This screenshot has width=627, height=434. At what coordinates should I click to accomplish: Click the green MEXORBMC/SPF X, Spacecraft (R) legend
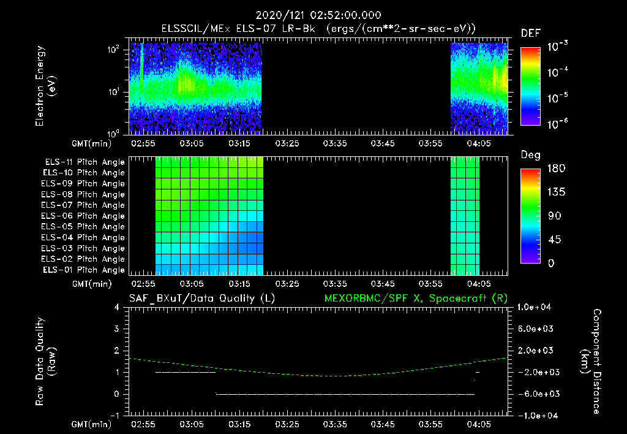(x=416, y=299)
